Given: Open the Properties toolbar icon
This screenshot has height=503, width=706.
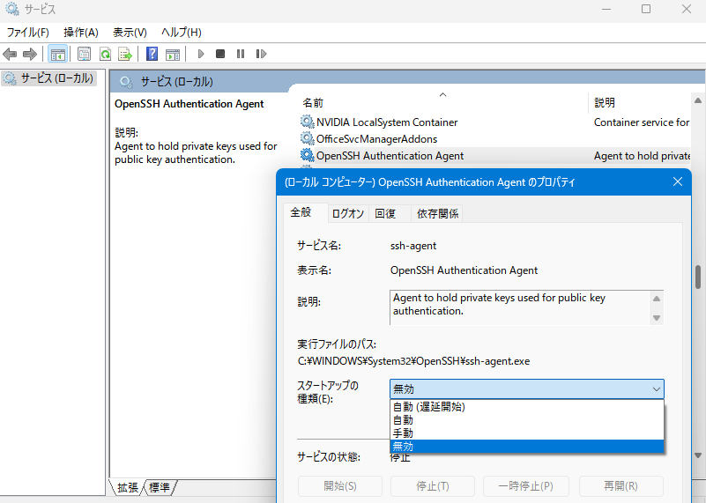Looking at the screenshot, I should [x=85, y=54].
